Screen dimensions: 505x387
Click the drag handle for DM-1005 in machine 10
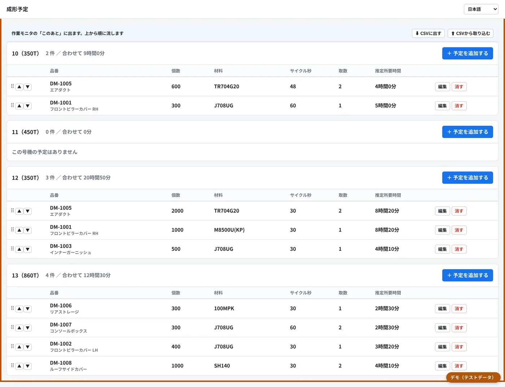pos(12,86)
